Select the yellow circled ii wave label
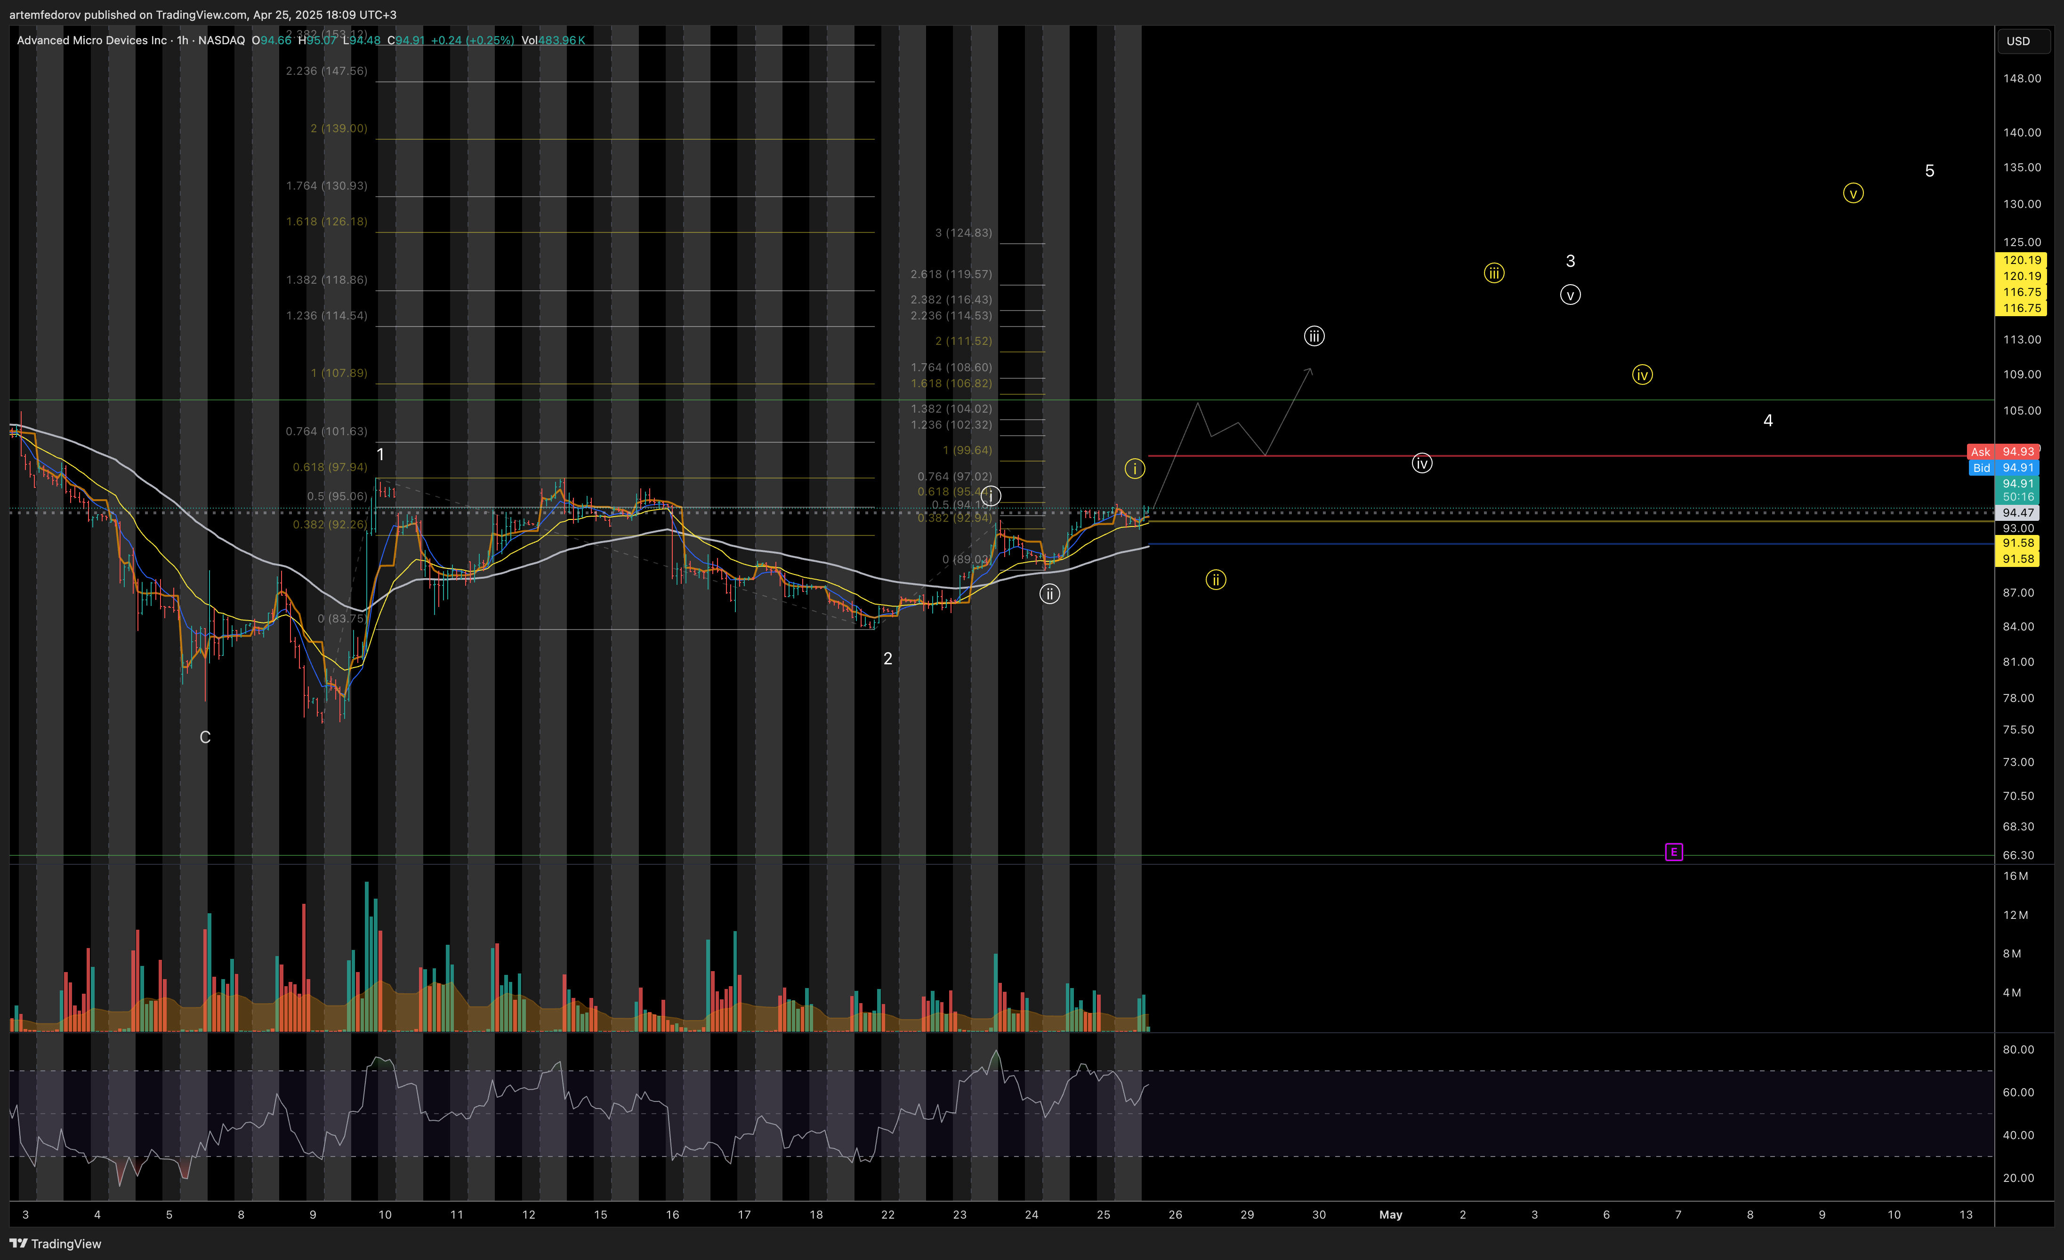Image resolution: width=2064 pixels, height=1260 pixels. [1216, 579]
